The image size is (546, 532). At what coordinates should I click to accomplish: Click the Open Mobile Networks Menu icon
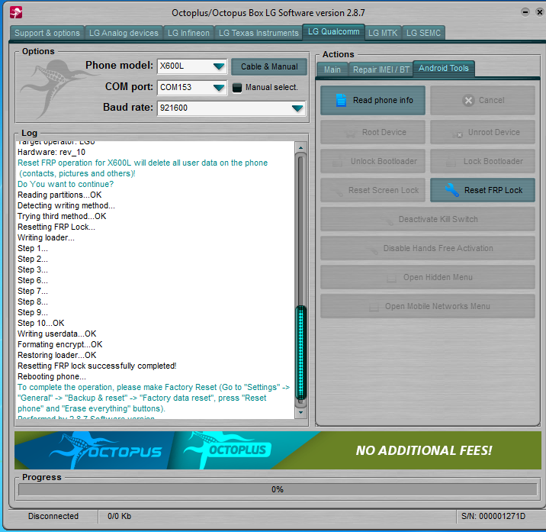click(x=374, y=307)
